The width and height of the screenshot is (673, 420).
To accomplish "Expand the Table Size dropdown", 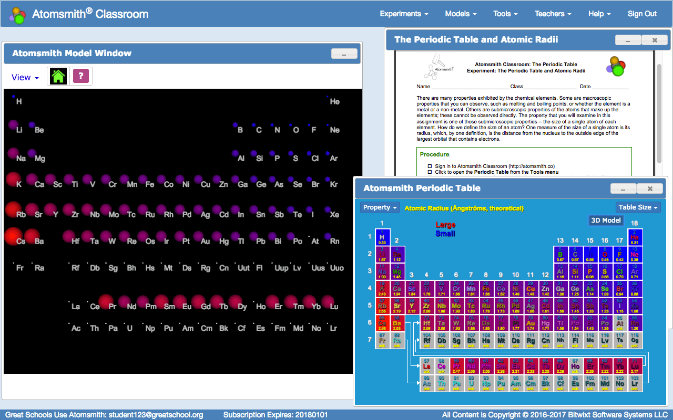I will (638, 207).
